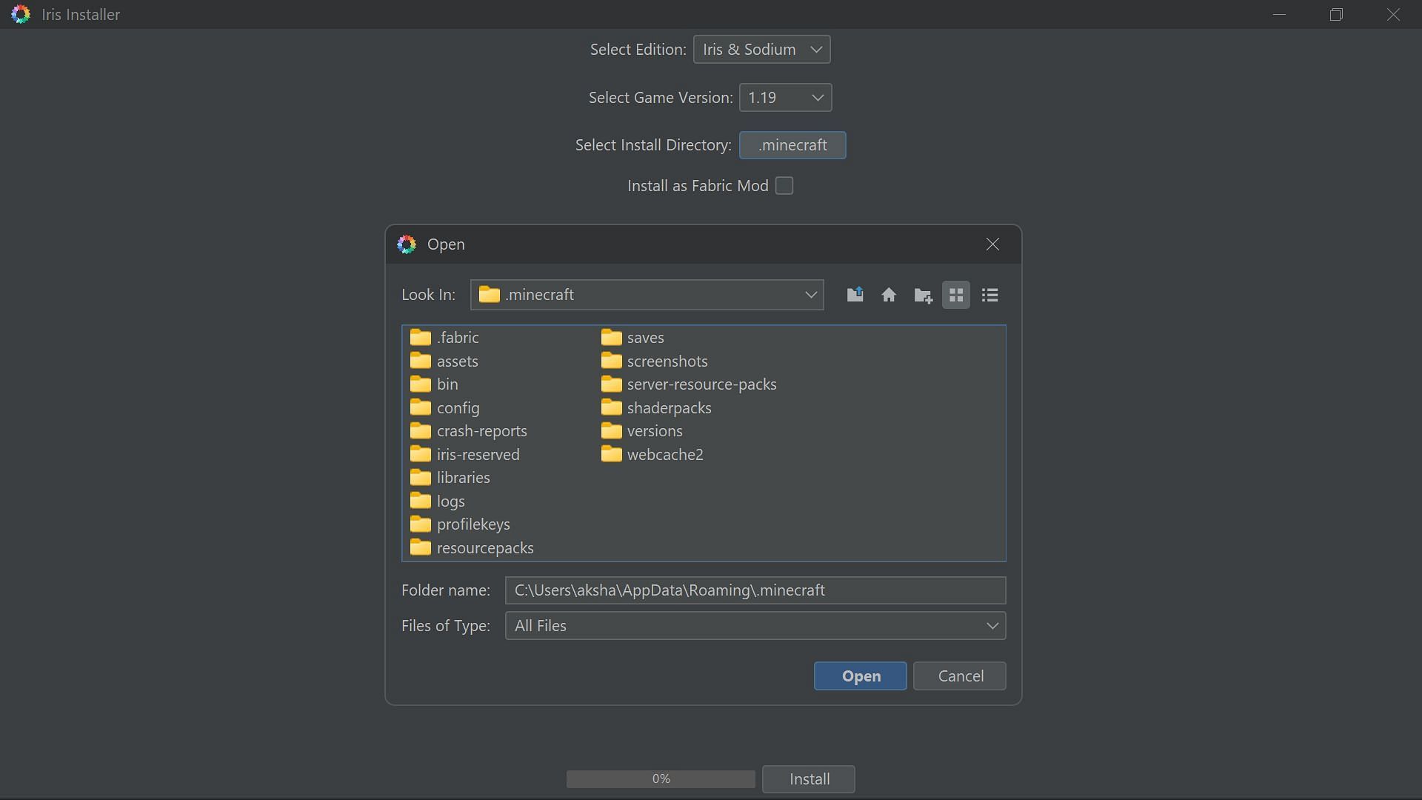This screenshot has width=1422, height=800.
Task: Click the list view icon in file browser
Action: [989, 294]
